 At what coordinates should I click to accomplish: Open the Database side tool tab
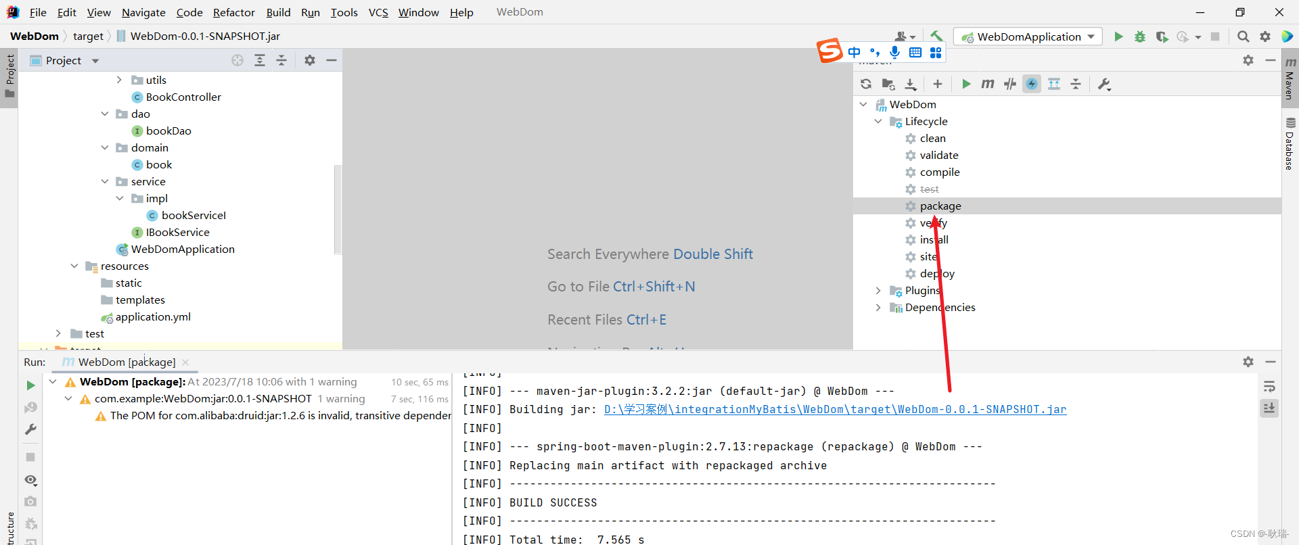click(x=1290, y=145)
